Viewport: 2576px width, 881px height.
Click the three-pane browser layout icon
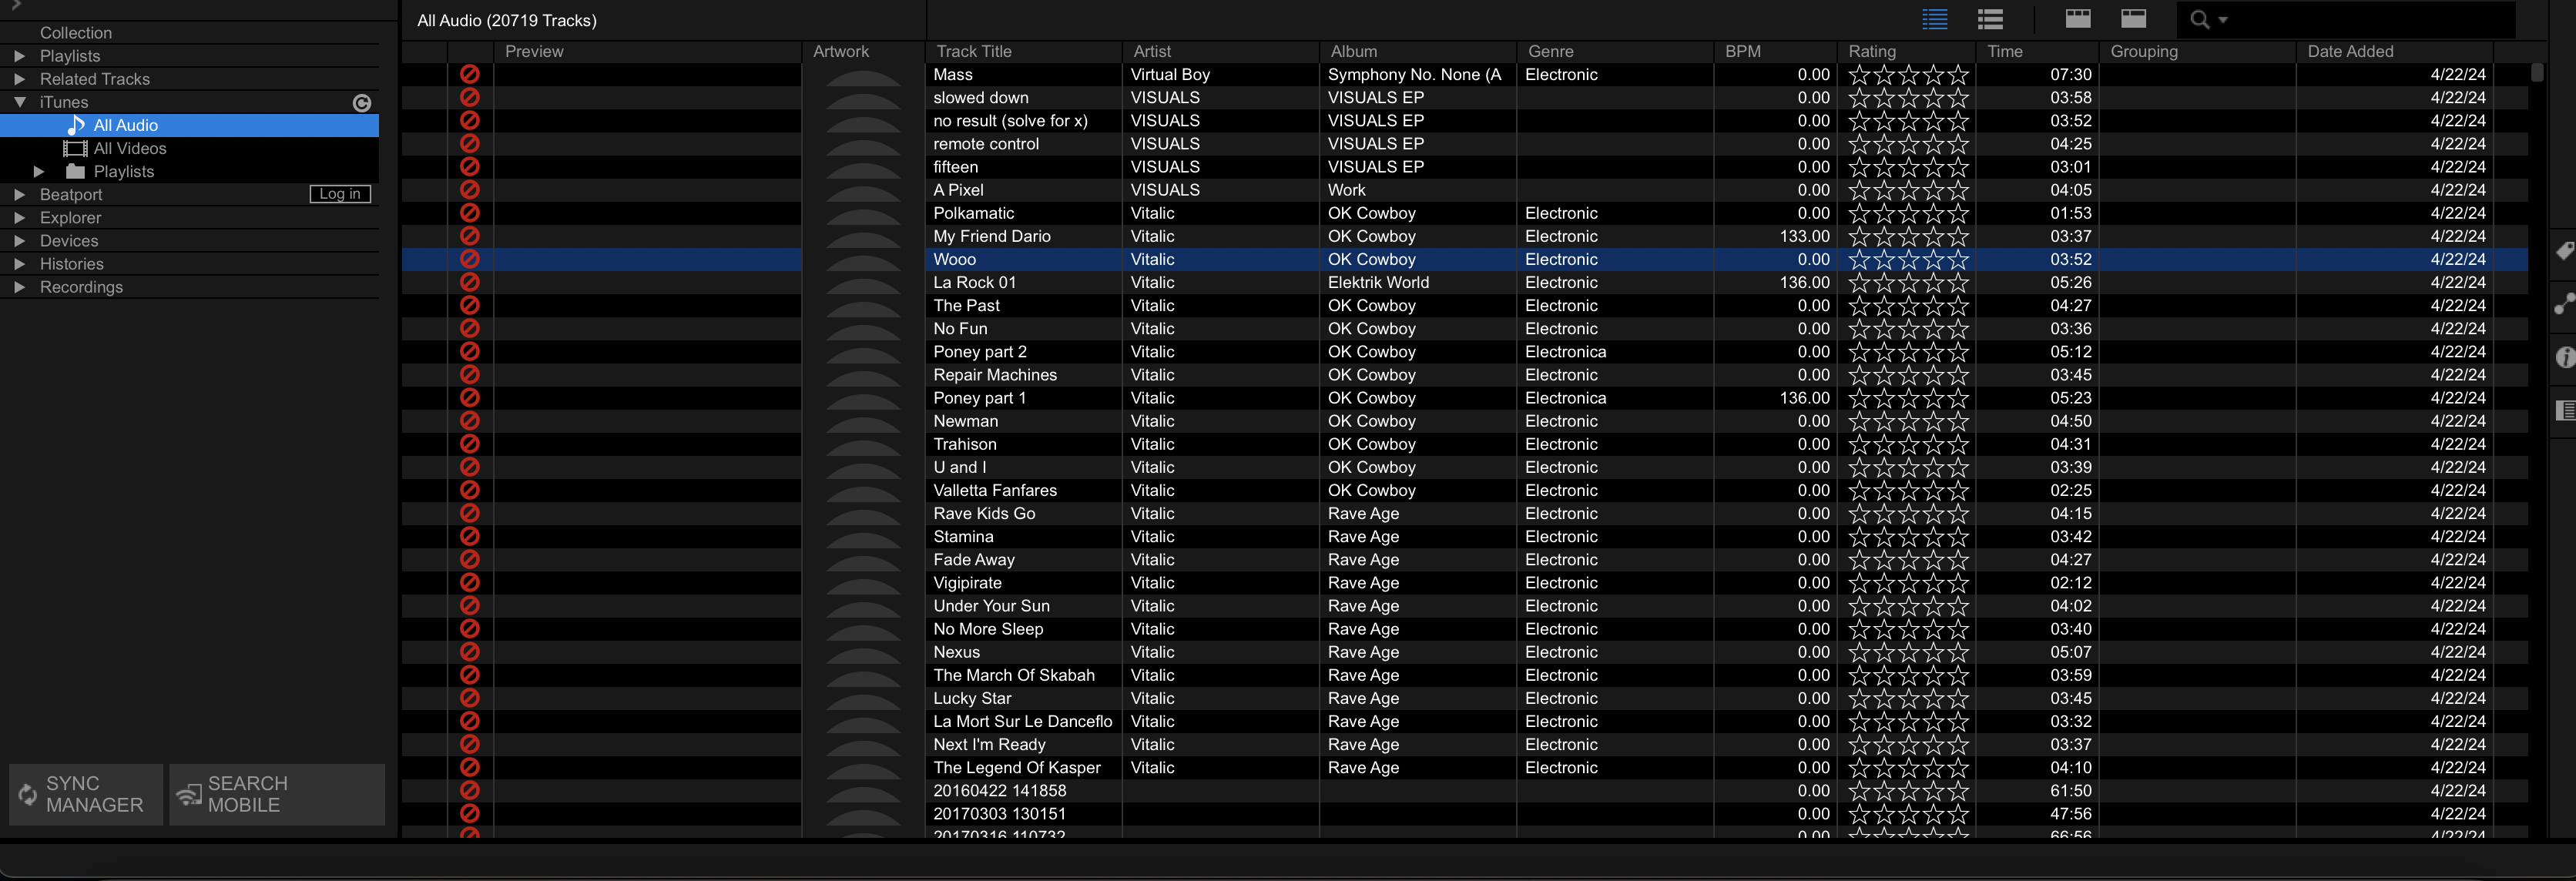[2078, 19]
